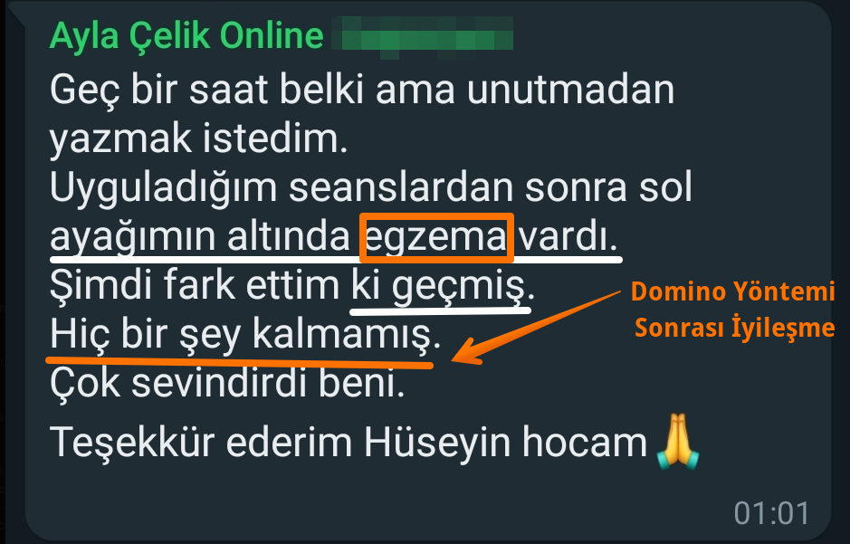Screen dimensions: 850x544
Task: Click the Sonrası İyileşme orange label
Action: tap(734, 328)
